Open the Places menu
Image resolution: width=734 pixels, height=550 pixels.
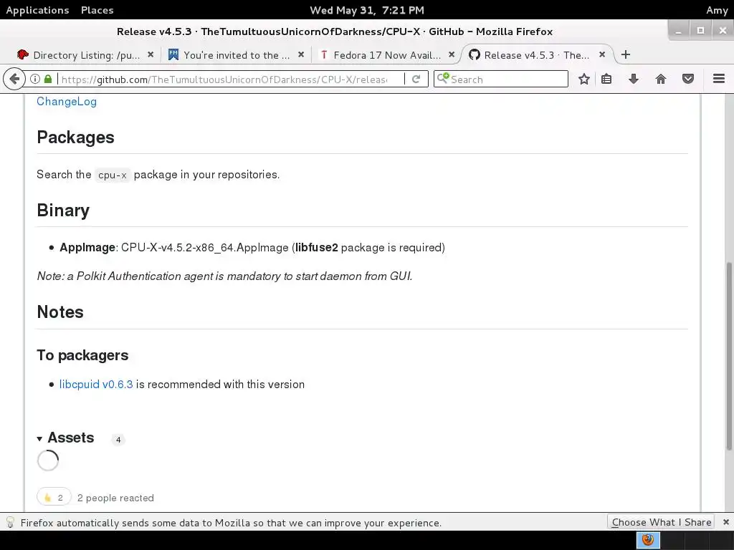(97, 10)
